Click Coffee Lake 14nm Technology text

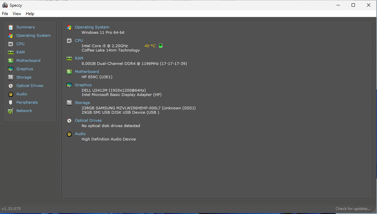111,50
